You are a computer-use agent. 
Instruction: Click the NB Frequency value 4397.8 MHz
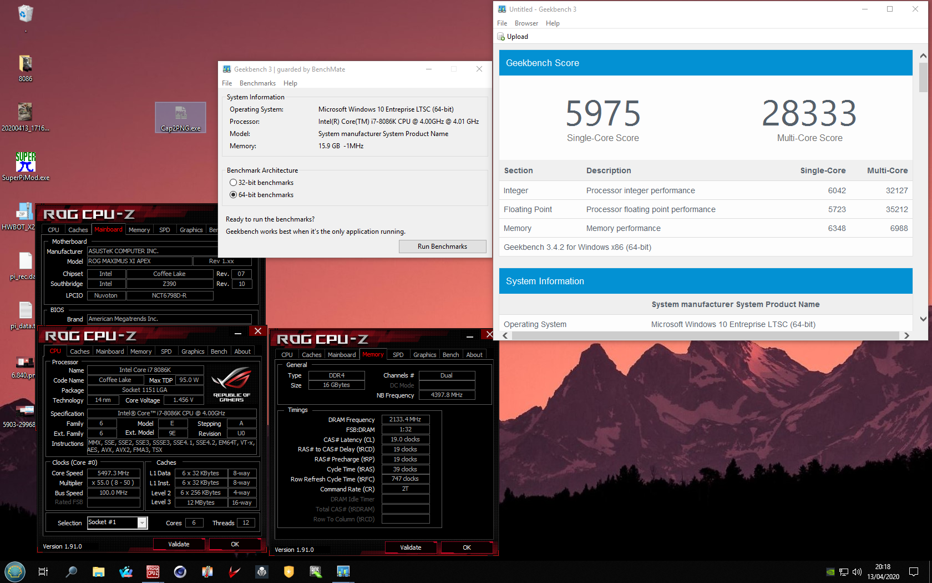point(447,395)
